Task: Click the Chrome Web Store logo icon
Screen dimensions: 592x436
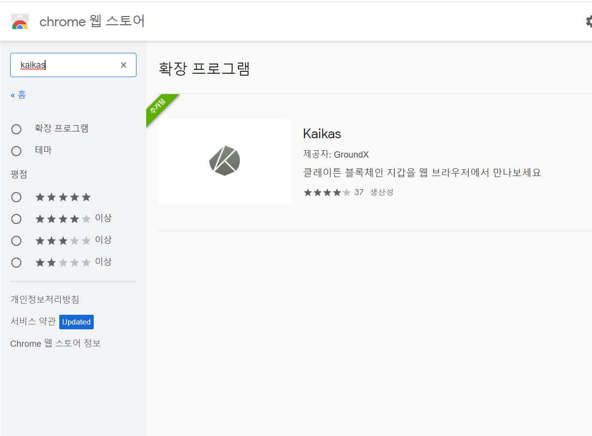Action: pyautogui.click(x=20, y=21)
